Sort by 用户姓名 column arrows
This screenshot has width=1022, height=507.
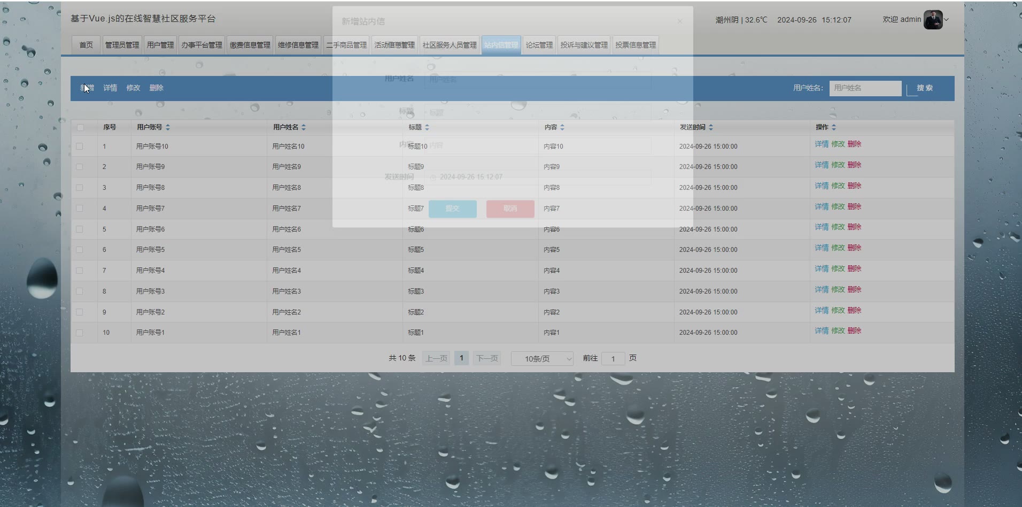click(x=304, y=127)
